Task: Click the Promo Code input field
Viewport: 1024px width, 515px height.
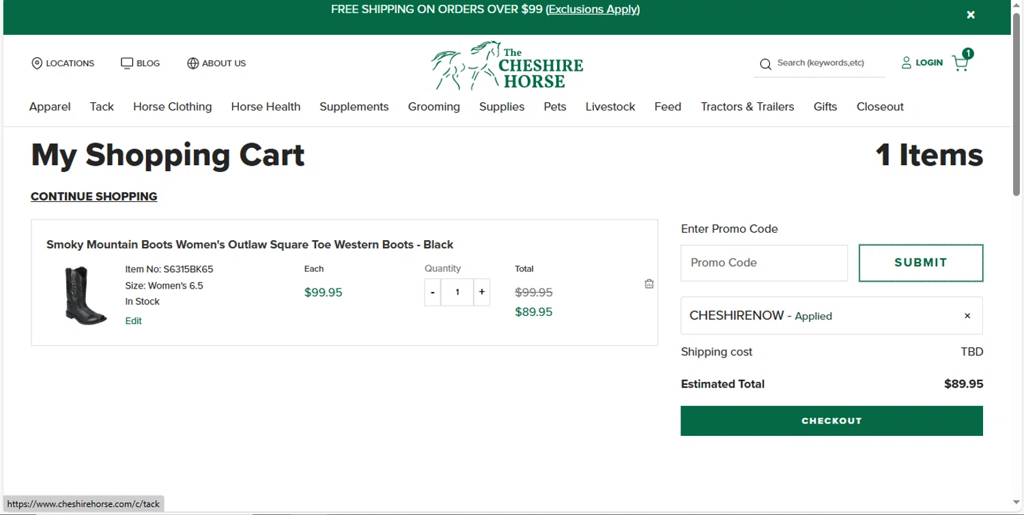Action: (x=764, y=263)
